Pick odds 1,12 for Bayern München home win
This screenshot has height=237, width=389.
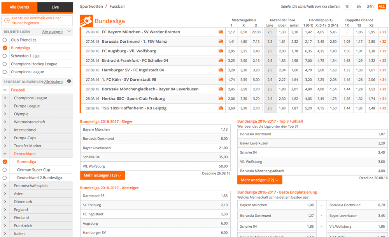pos(231,32)
